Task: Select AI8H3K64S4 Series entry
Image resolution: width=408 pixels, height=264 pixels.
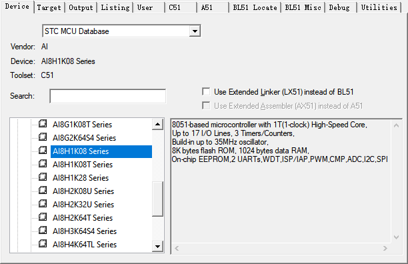Action: [85, 231]
